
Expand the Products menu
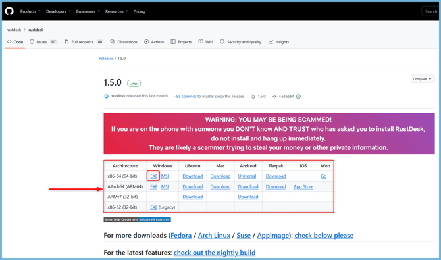coord(30,11)
